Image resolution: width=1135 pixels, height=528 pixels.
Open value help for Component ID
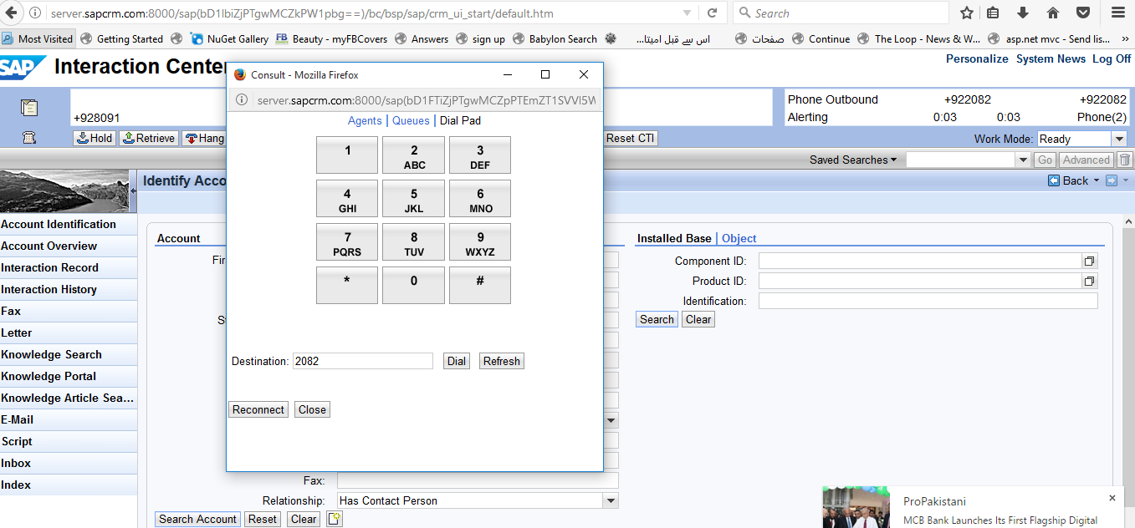pos(1089,261)
